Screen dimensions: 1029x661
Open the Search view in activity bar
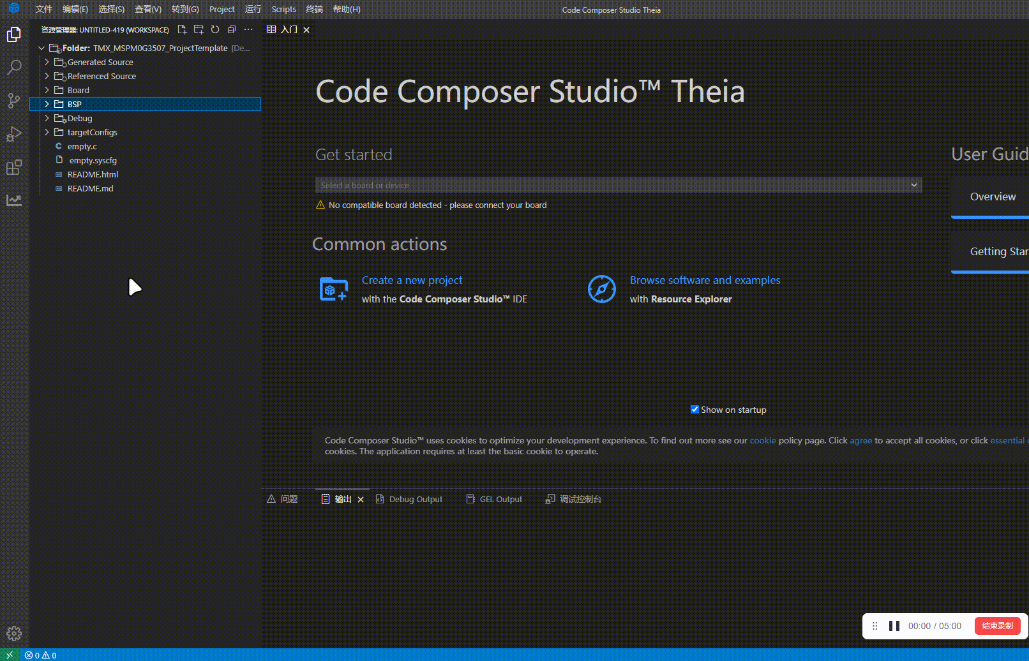tap(14, 68)
